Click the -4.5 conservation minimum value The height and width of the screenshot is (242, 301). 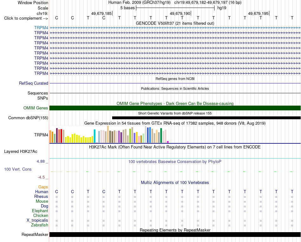[41, 177]
